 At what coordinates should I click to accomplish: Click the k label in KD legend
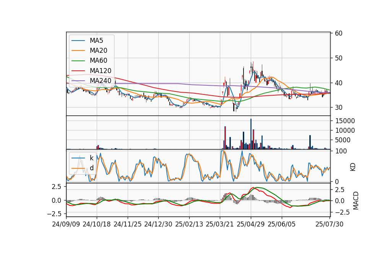click(91, 158)
